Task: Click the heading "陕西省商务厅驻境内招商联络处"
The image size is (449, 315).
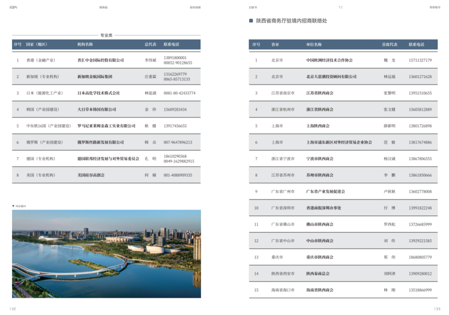Action: (x=291, y=21)
